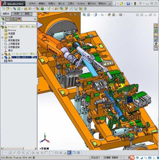This screenshot has width=159, height=160.
Task: Expand the 注解 annotations tree node
Action: point(2,38)
